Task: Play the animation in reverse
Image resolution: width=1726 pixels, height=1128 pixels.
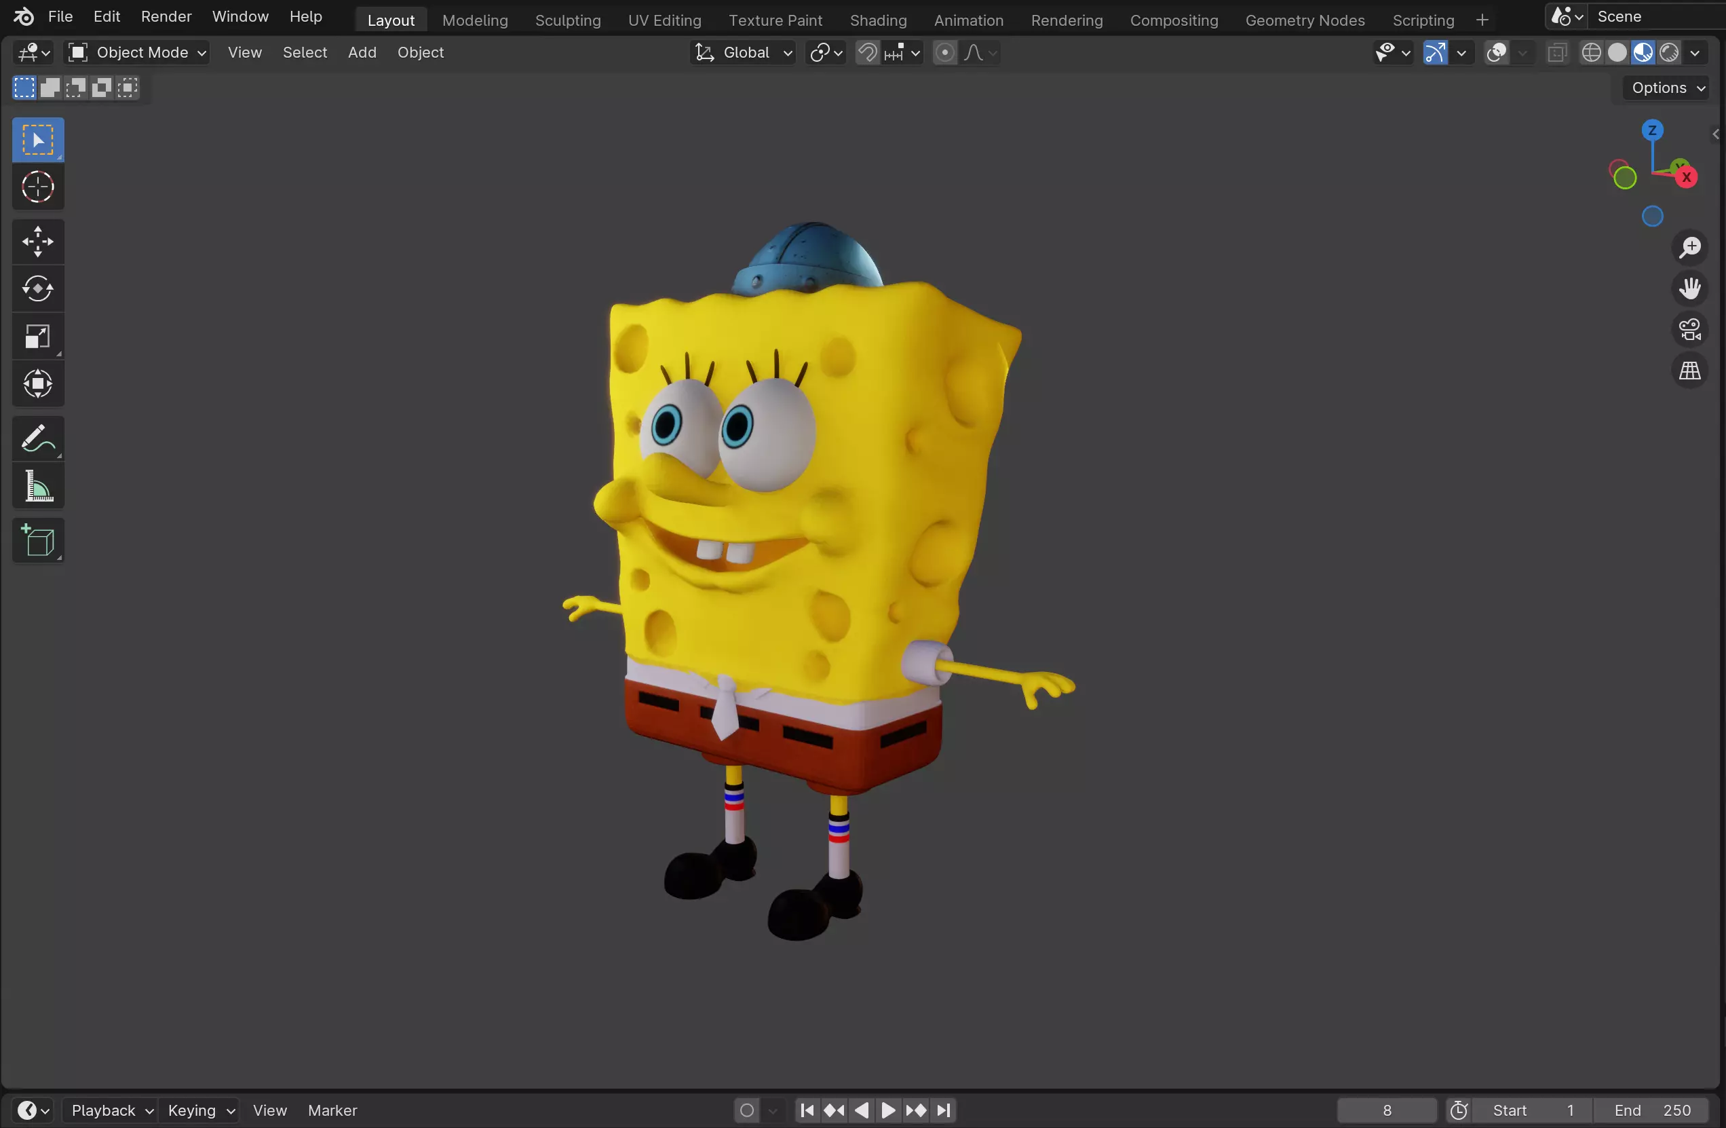Action: 862,1110
